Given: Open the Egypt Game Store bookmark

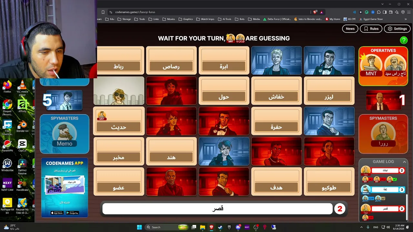Looking at the screenshot, I should point(371,19).
